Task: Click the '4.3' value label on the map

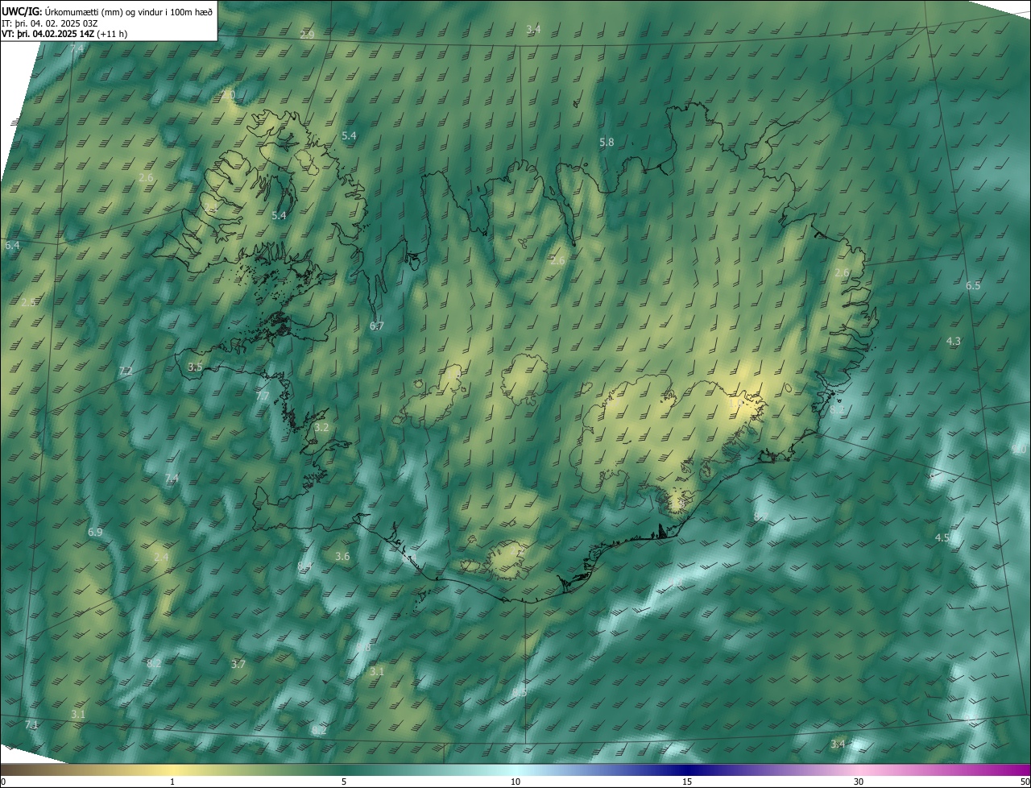Action: point(953,342)
